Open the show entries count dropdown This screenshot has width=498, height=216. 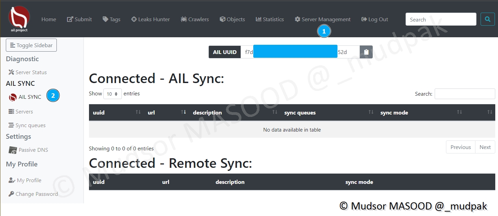point(113,94)
